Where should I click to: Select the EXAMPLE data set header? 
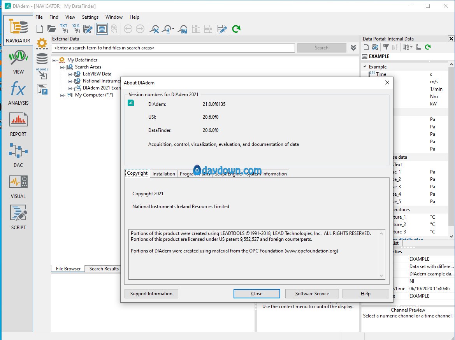pos(379,56)
